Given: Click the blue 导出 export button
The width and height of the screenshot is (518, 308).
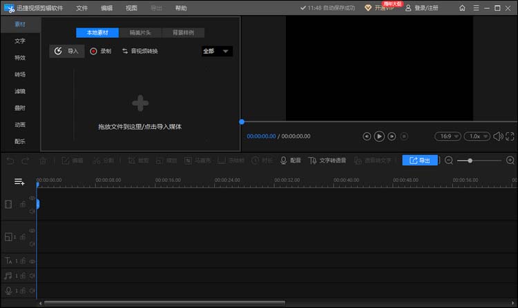Looking at the screenshot, I should coord(420,161).
